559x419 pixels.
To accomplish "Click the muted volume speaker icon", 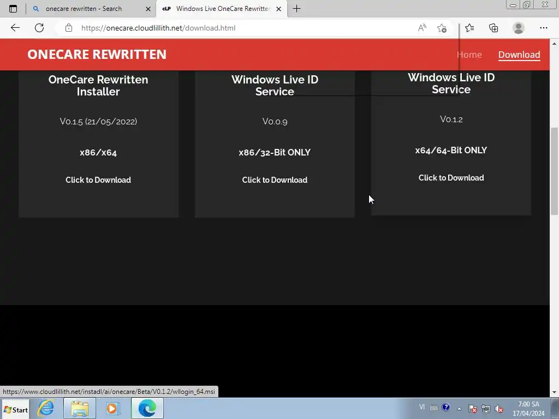I will pos(499,409).
